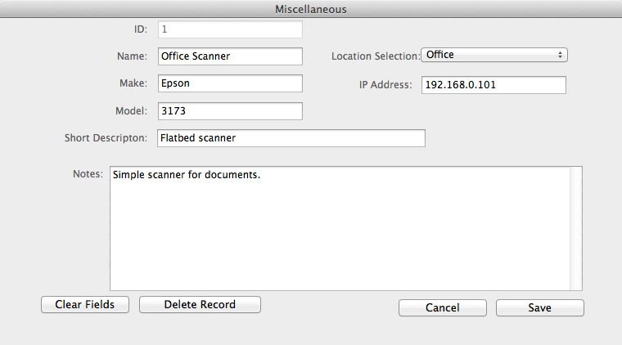The height and width of the screenshot is (345, 622).
Task: Click the "Name:" label text
Action: (x=131, y=56)
